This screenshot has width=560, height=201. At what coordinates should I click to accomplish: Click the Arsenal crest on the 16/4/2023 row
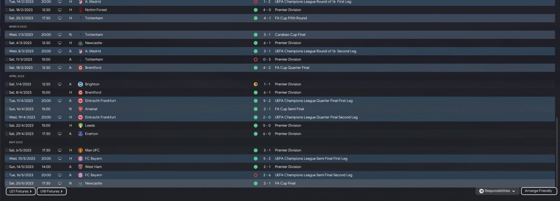point(80,109)
